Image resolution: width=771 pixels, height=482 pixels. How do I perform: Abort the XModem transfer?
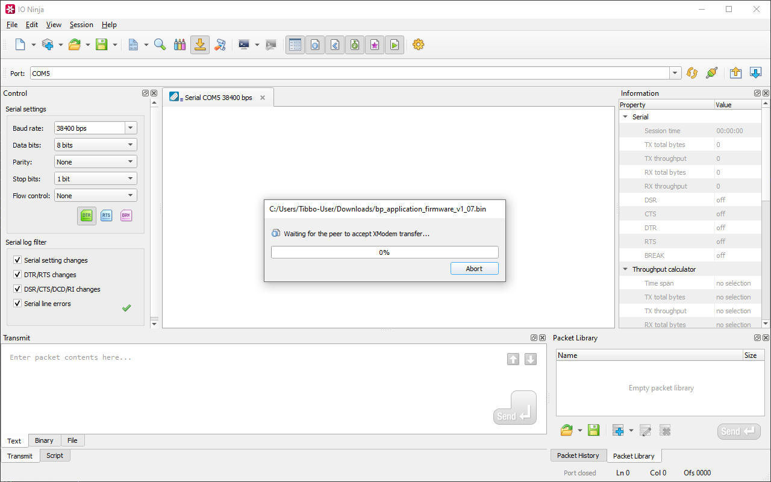(x=474, y=269)
